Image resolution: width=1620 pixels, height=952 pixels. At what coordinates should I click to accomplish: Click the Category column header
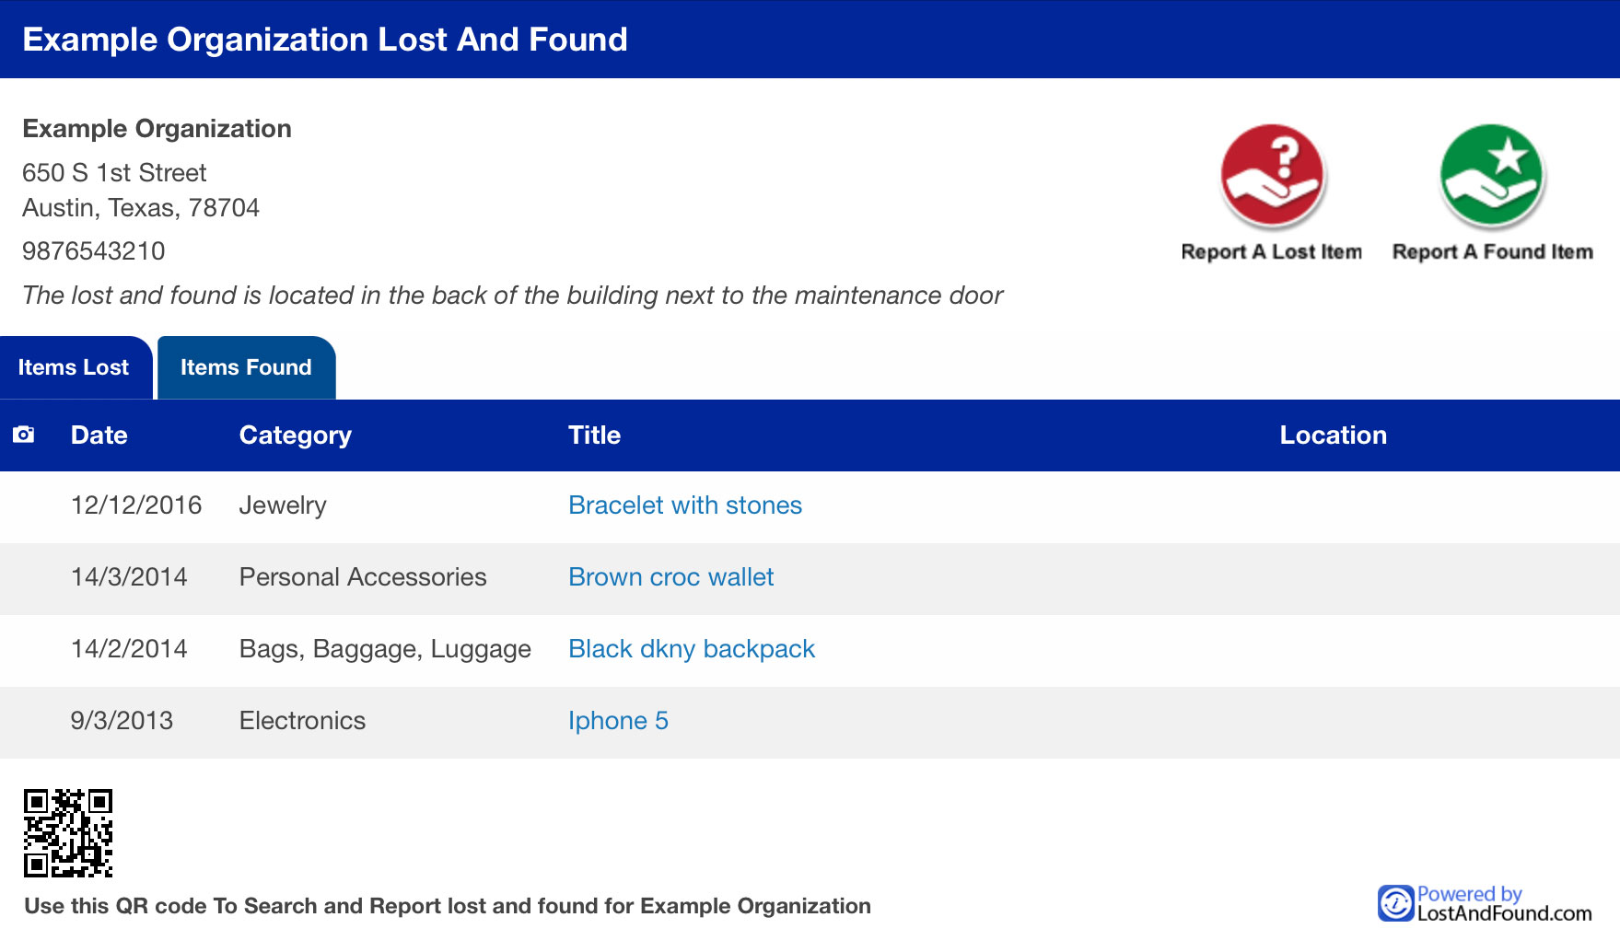click(295, 435)
